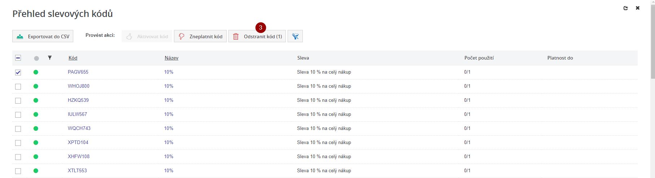Click the clear filter funnel icon
The height and width of the screenshot is (178, 655).
(295, 36)
